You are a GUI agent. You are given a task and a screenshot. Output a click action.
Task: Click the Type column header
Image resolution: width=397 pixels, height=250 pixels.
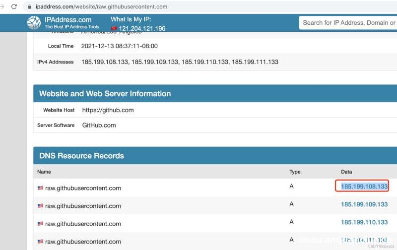[x=295, y=172]
